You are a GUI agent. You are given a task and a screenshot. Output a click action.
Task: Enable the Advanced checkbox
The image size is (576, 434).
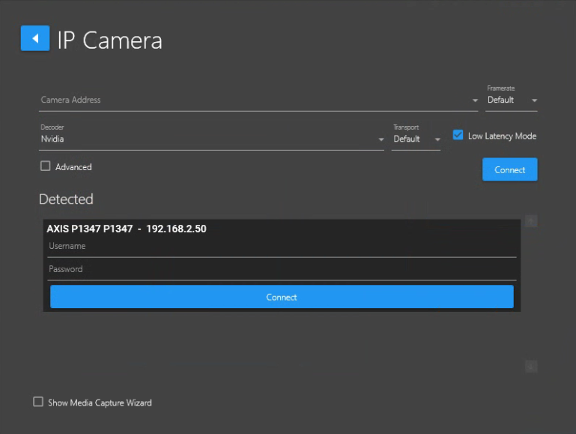[46, 166]
